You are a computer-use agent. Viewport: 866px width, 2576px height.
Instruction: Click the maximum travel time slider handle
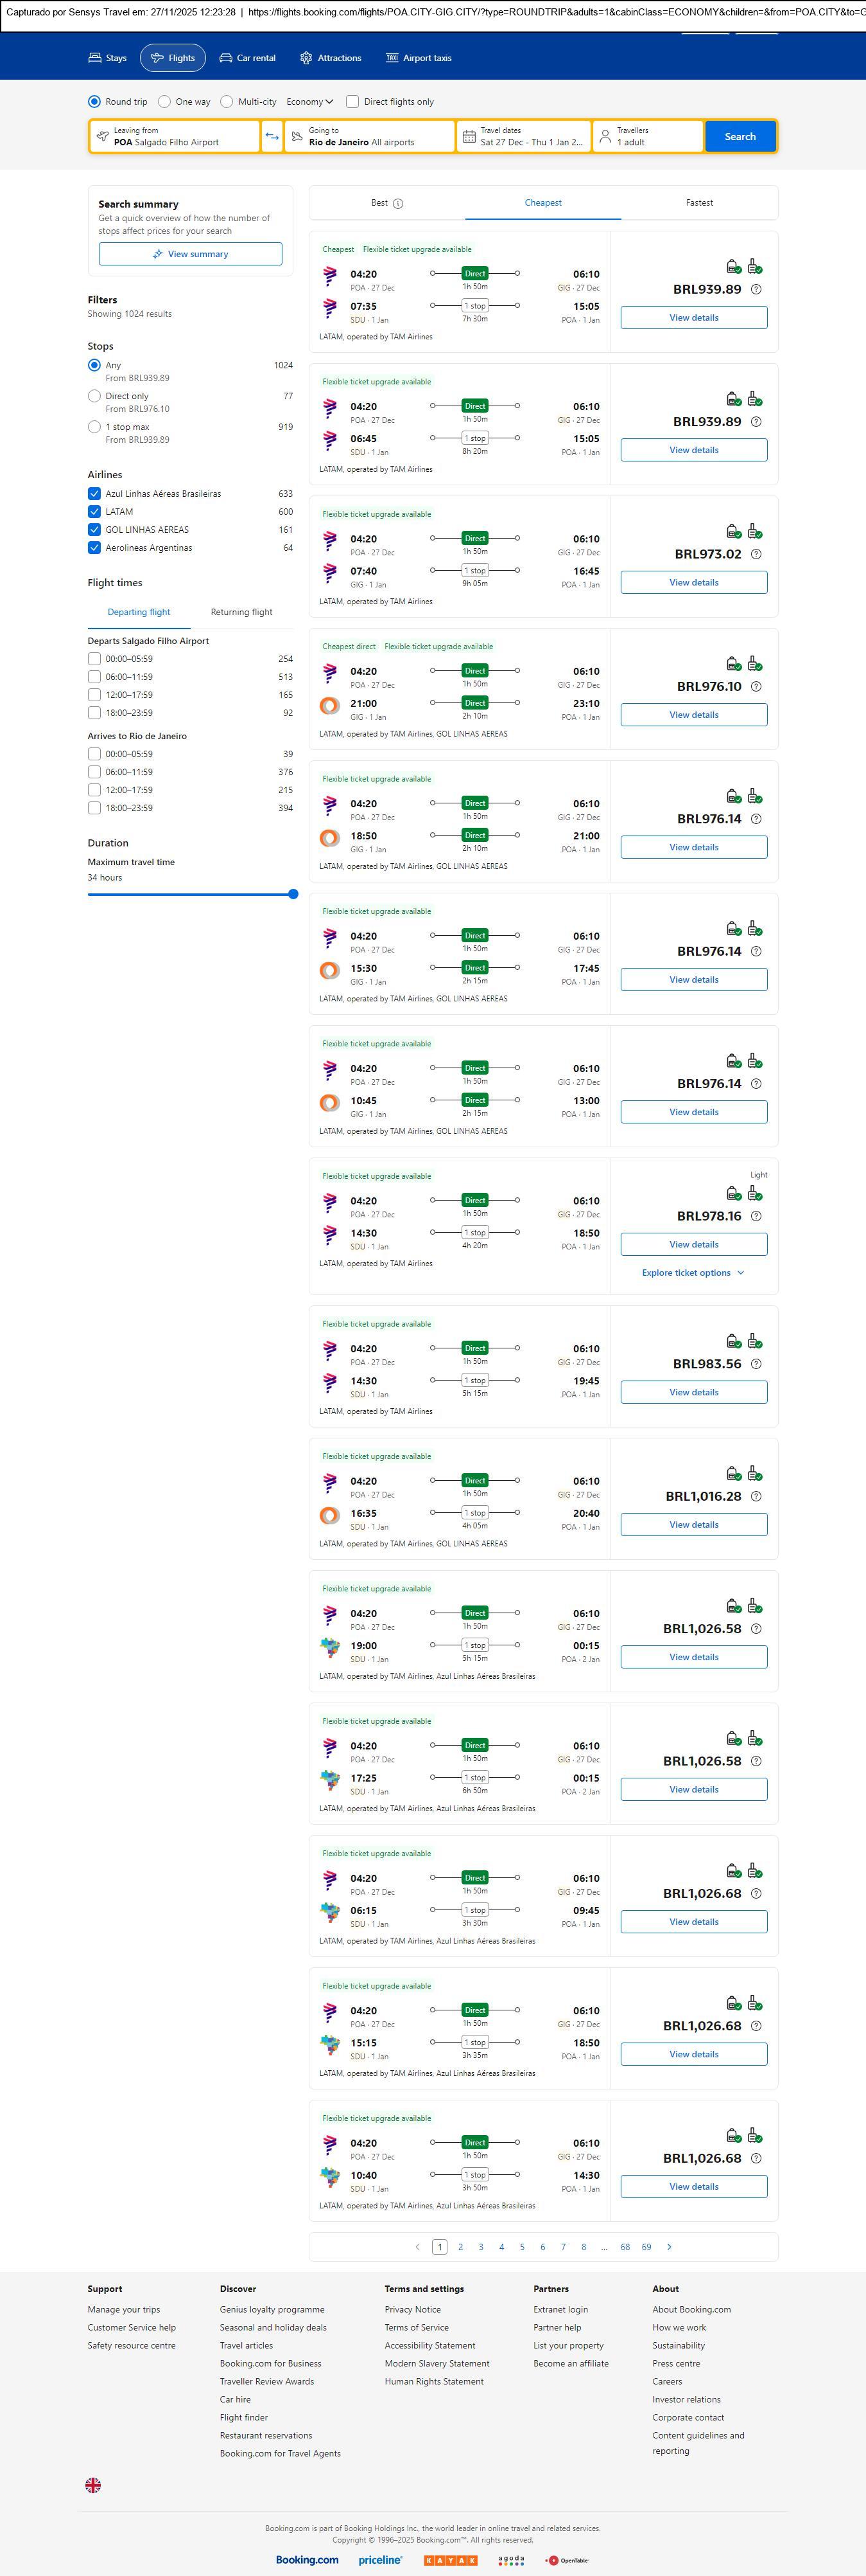click(x=293, y=894)
